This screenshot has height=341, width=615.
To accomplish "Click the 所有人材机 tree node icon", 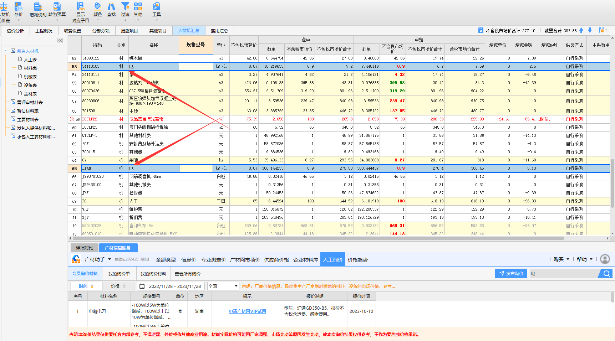I will 13,51.
